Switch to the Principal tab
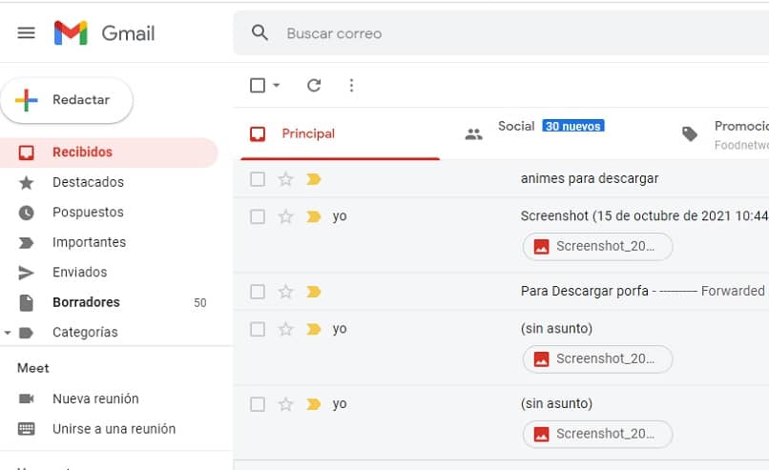Screen dimensions: 769x470 pyautogui.click(x=340, y=133)
